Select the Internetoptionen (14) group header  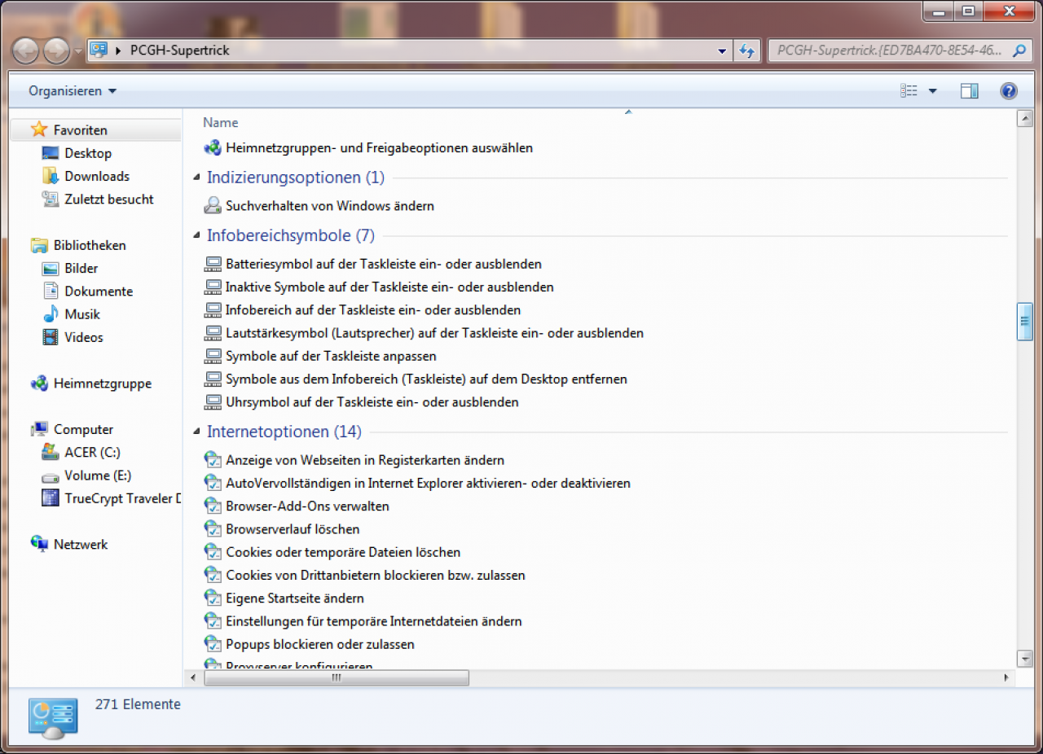pos(284,432)
